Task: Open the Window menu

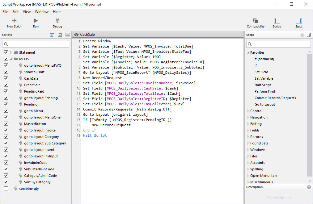Action: coord(42,12)
